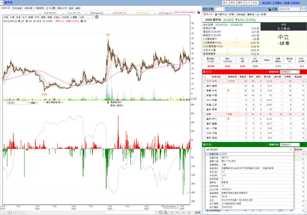Click help icon next to 1日籌碼集中
This screenshot has width=307, height=215.
(x=237, y=39)
